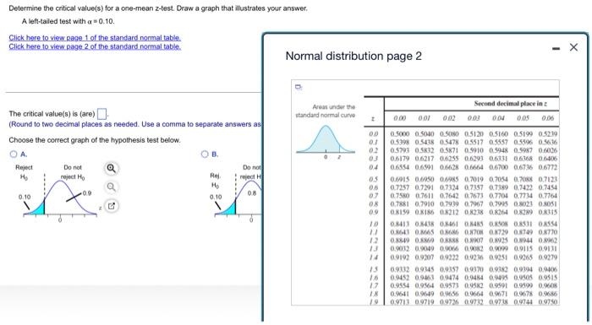This screenshot has height=325, width=592.
Task: Click 'Choose the correct graph' instruction text
Action: 95,140
